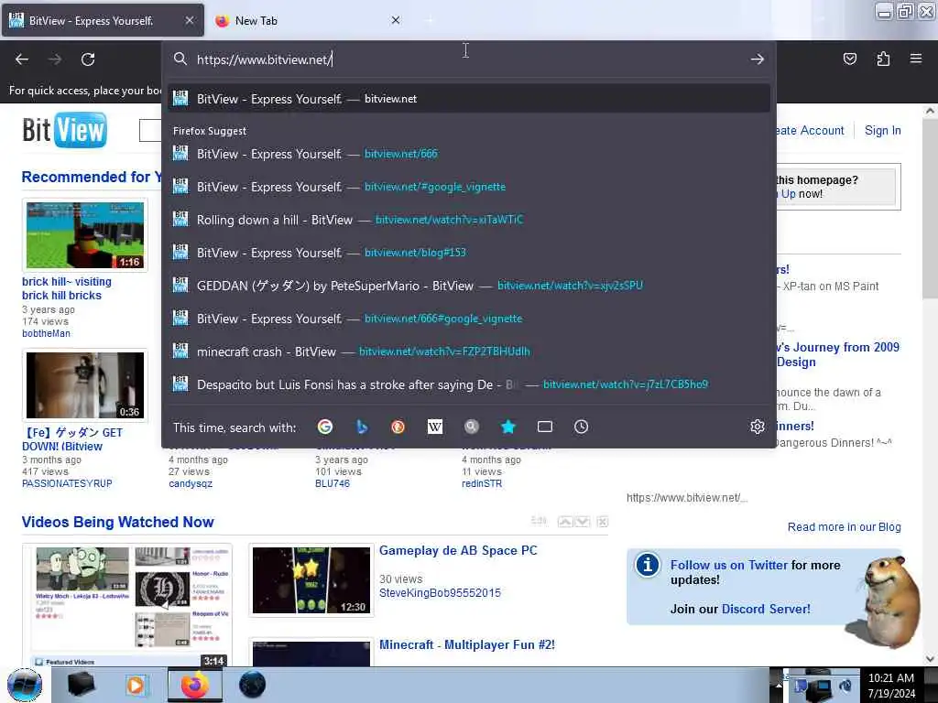Reload the current page

click(x=88, y=59)
